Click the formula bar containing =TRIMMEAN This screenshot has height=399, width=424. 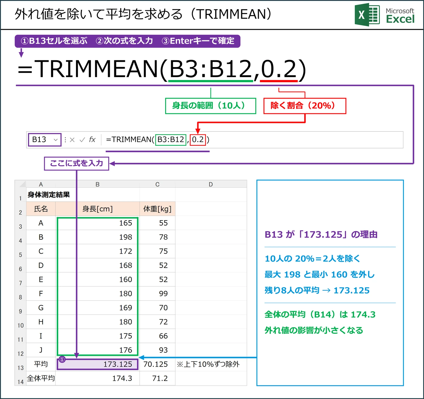[252, 140]
